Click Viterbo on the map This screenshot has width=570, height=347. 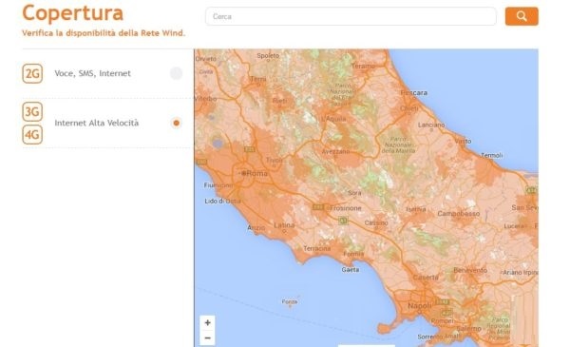(x=206, y=99)
